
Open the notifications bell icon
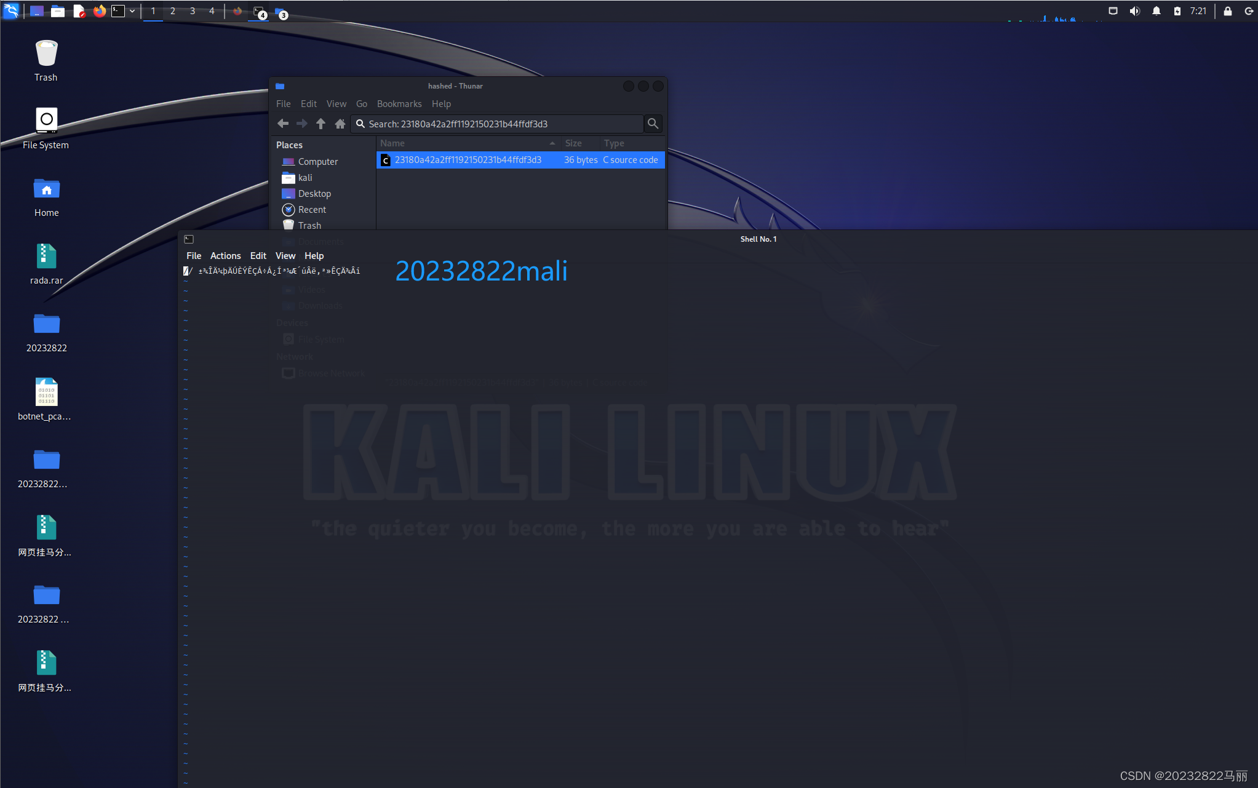[x=1156, y=11]
